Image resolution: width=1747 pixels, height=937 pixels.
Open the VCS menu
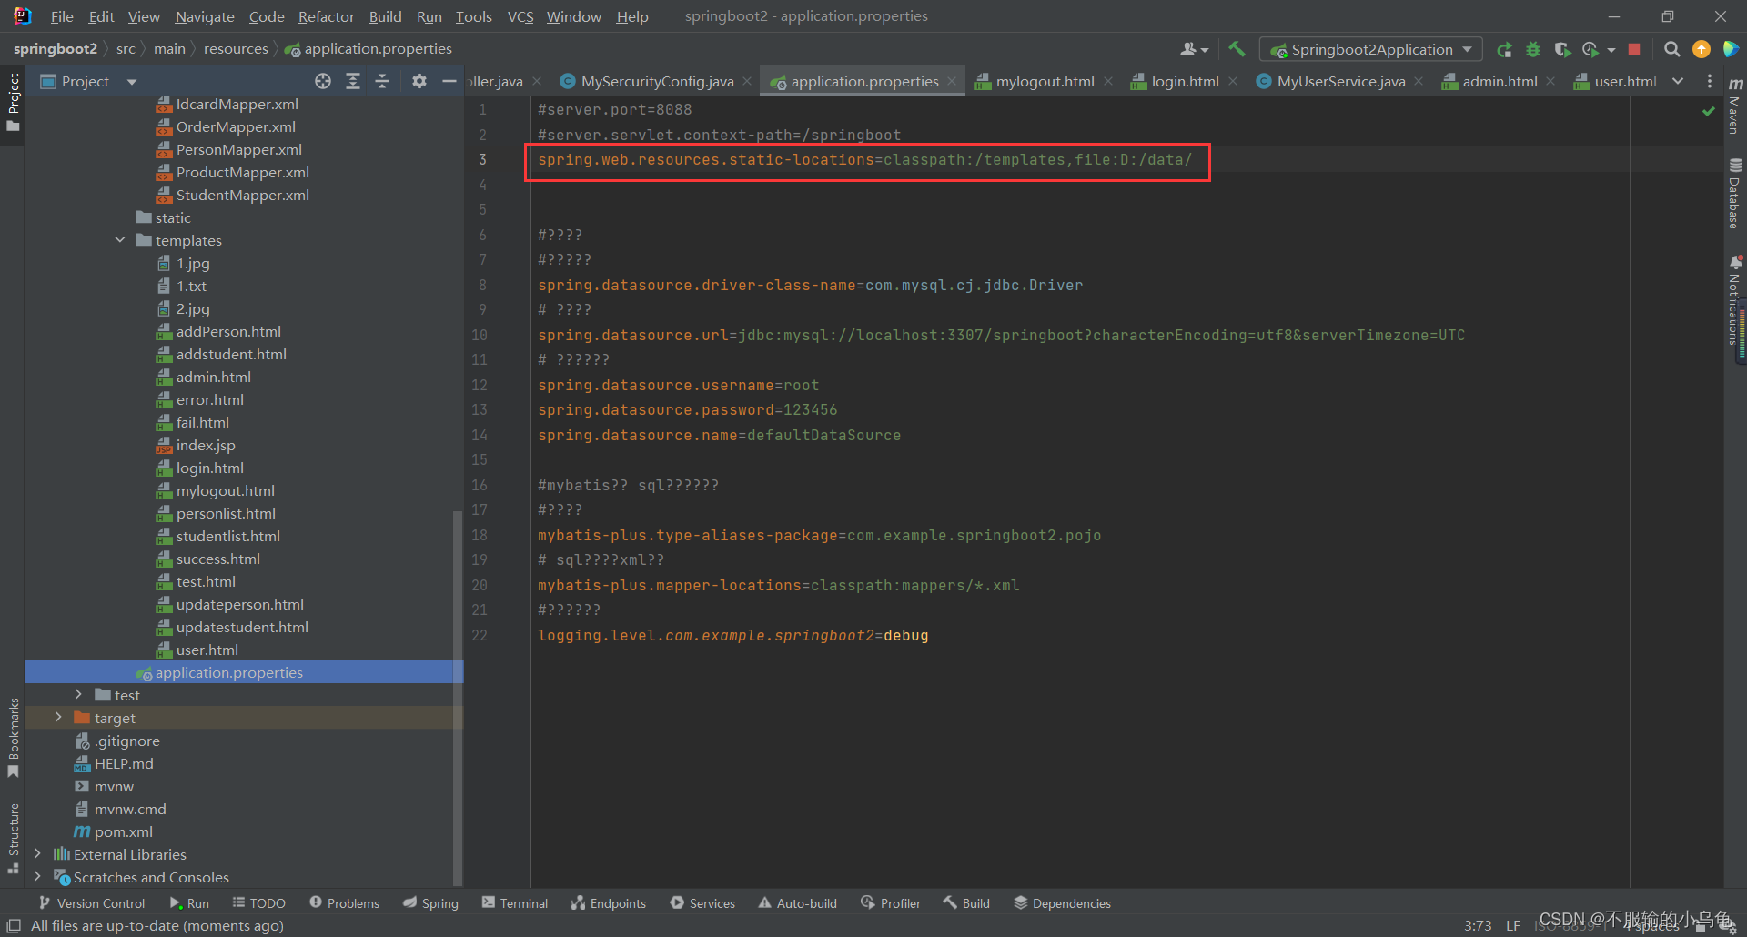(520, 16)
